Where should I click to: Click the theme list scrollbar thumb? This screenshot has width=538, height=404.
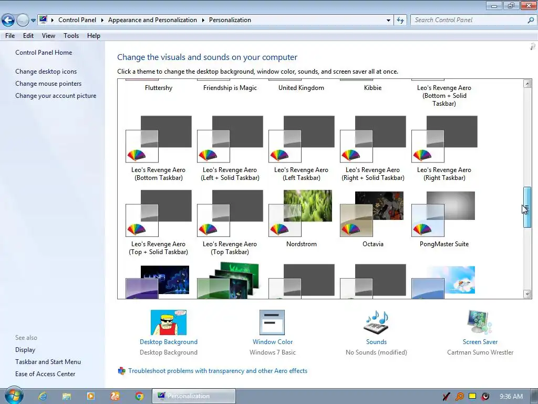click(x=527, y=207)
